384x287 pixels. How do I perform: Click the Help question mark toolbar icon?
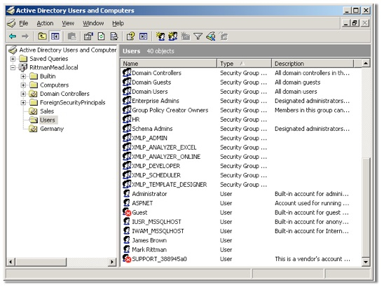click(x=130, y=36)
